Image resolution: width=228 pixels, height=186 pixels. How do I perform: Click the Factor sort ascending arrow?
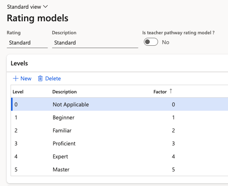point(171,91)
